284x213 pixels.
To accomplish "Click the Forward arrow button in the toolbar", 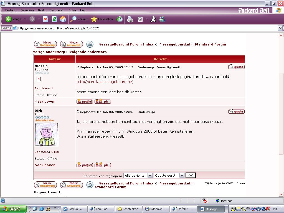I will point(32,19).
